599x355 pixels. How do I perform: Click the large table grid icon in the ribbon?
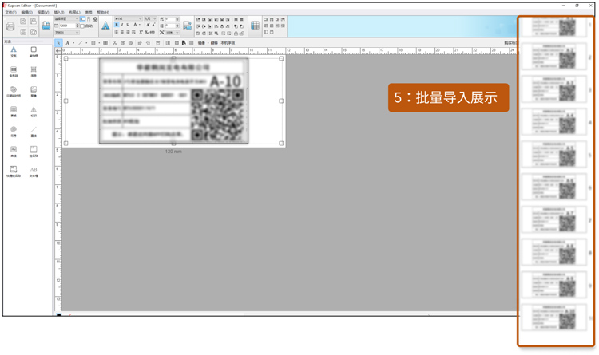click(255, 26)
